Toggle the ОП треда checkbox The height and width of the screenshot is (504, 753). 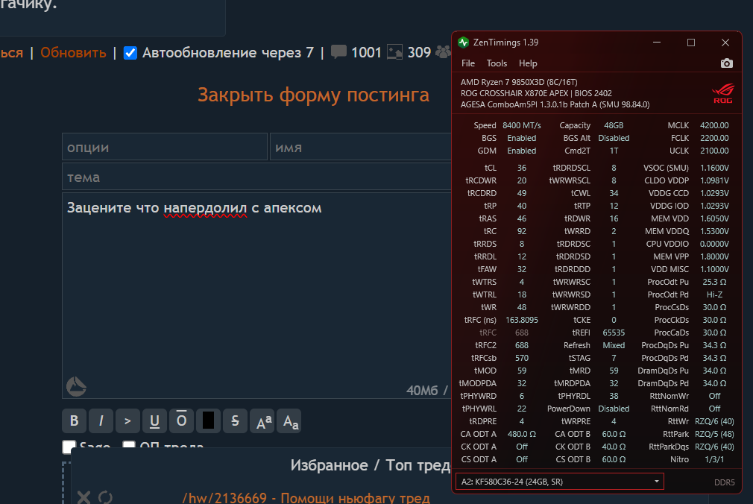pyautogui.click(x=129, y=445)
